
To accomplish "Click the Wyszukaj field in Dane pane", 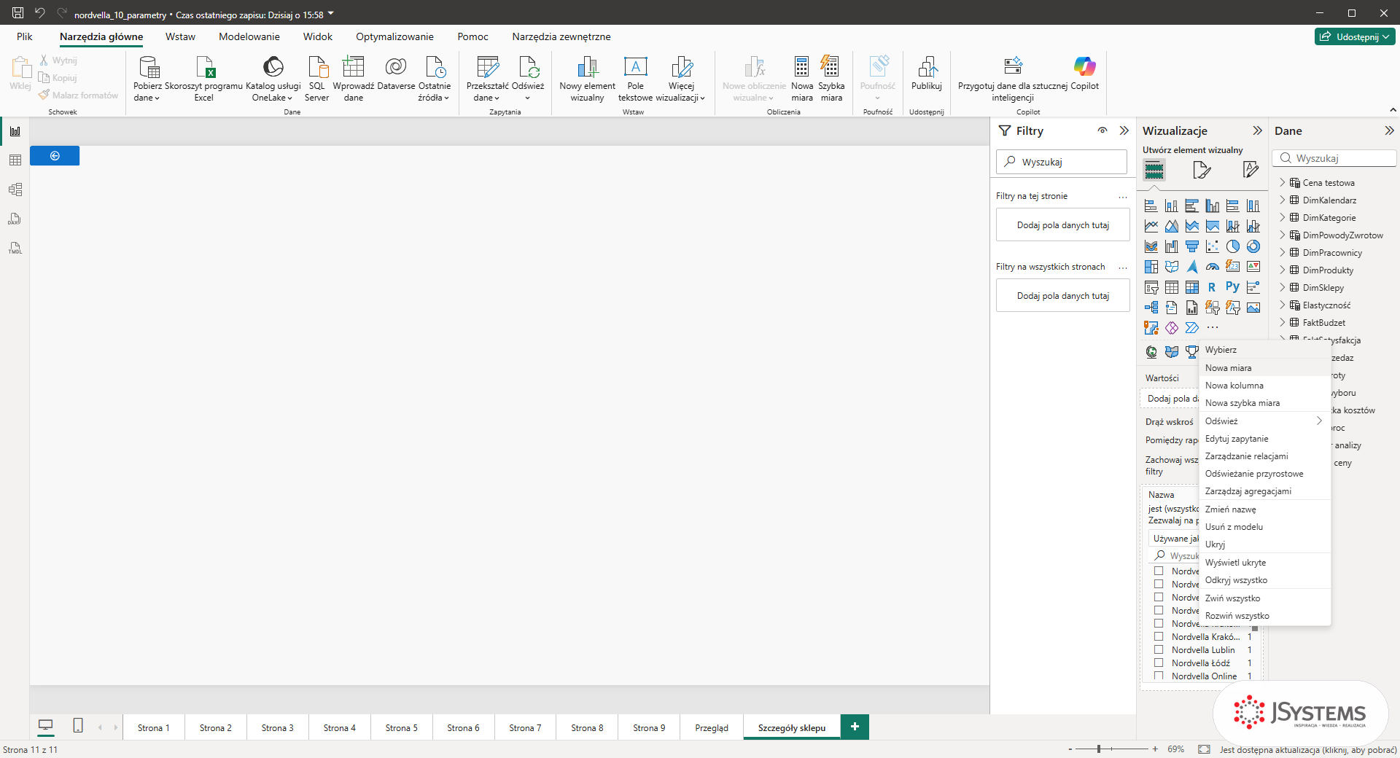I will click(x=1334, y=158).
